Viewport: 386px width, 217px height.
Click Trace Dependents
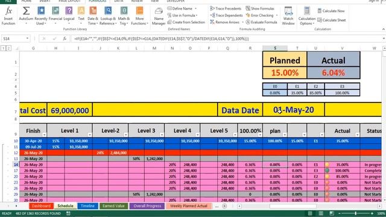[227, 15]
